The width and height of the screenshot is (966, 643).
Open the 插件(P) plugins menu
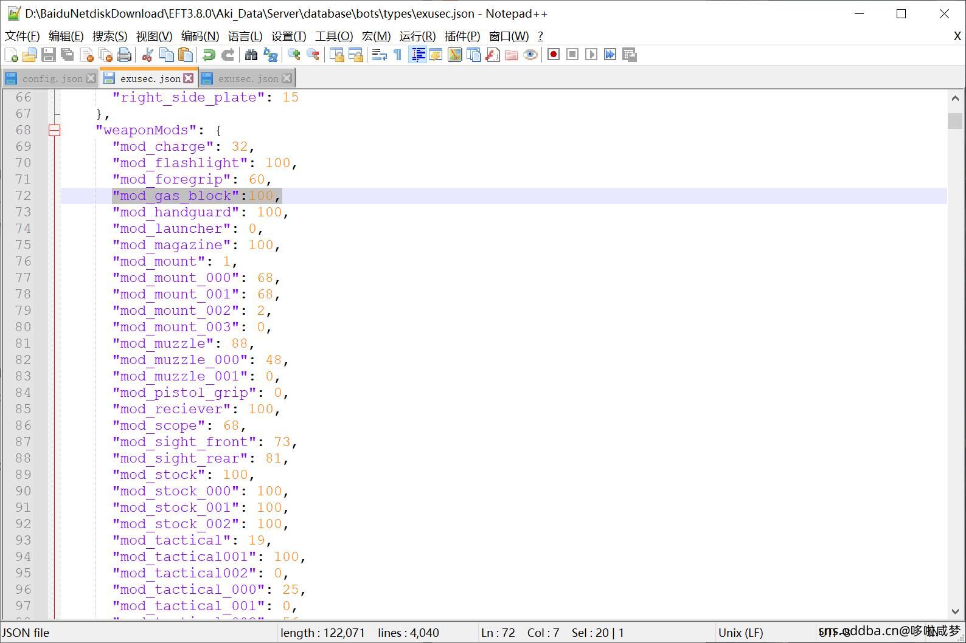point(462,36)
